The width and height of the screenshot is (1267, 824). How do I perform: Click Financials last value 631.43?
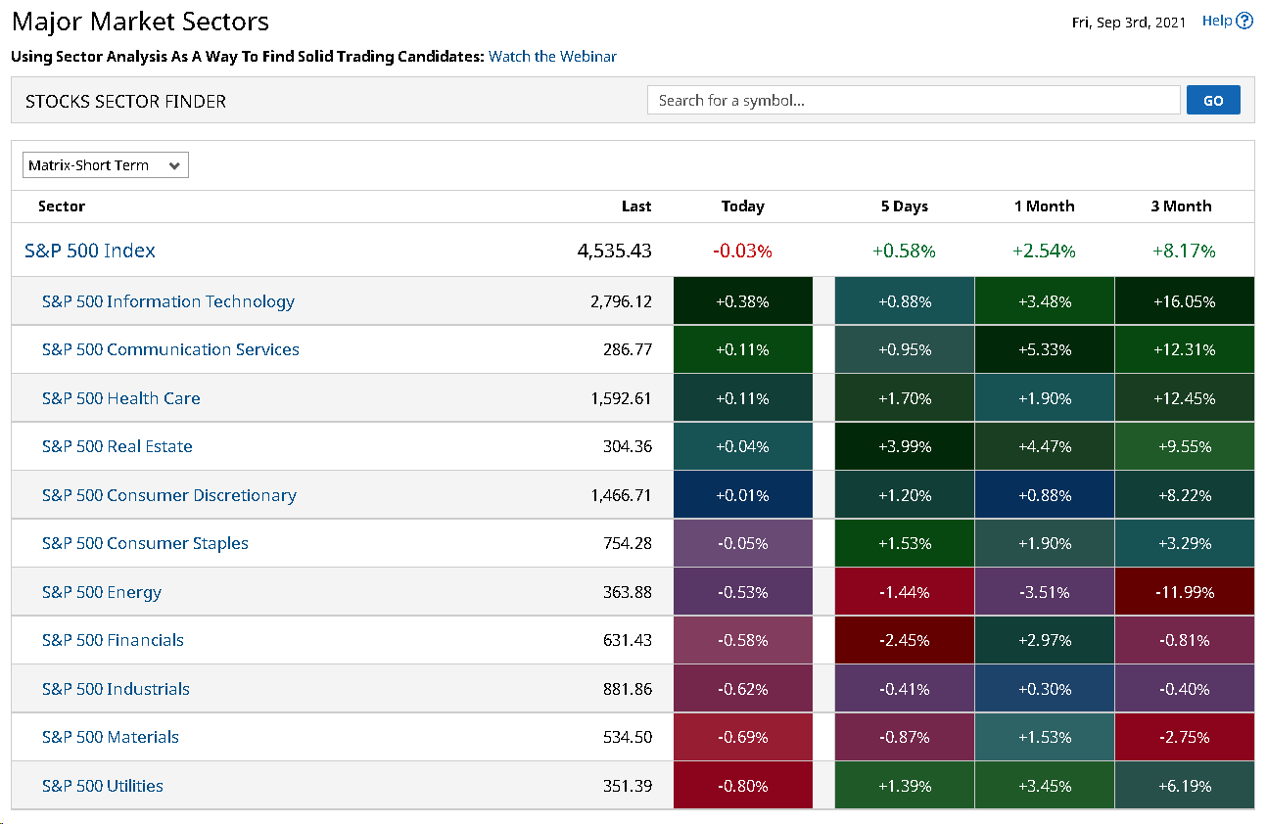(628, 640)
